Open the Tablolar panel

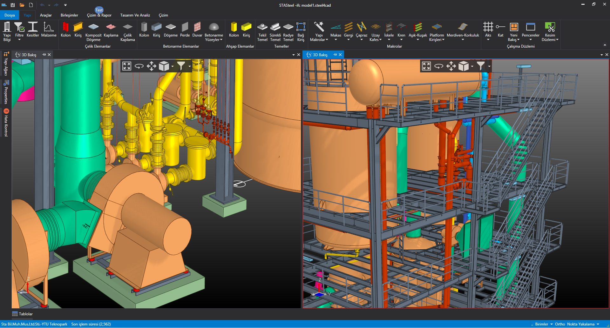pyautogui.click(x=23, y=314)
